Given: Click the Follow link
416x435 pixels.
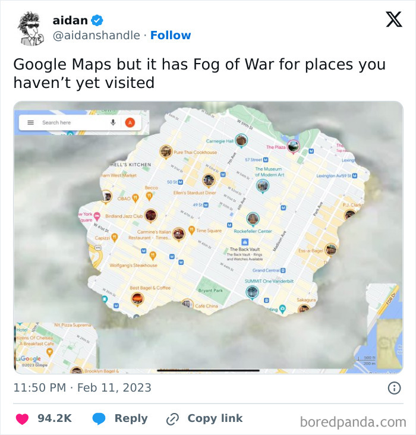Looking at the screenshot, I should point(171,36).
